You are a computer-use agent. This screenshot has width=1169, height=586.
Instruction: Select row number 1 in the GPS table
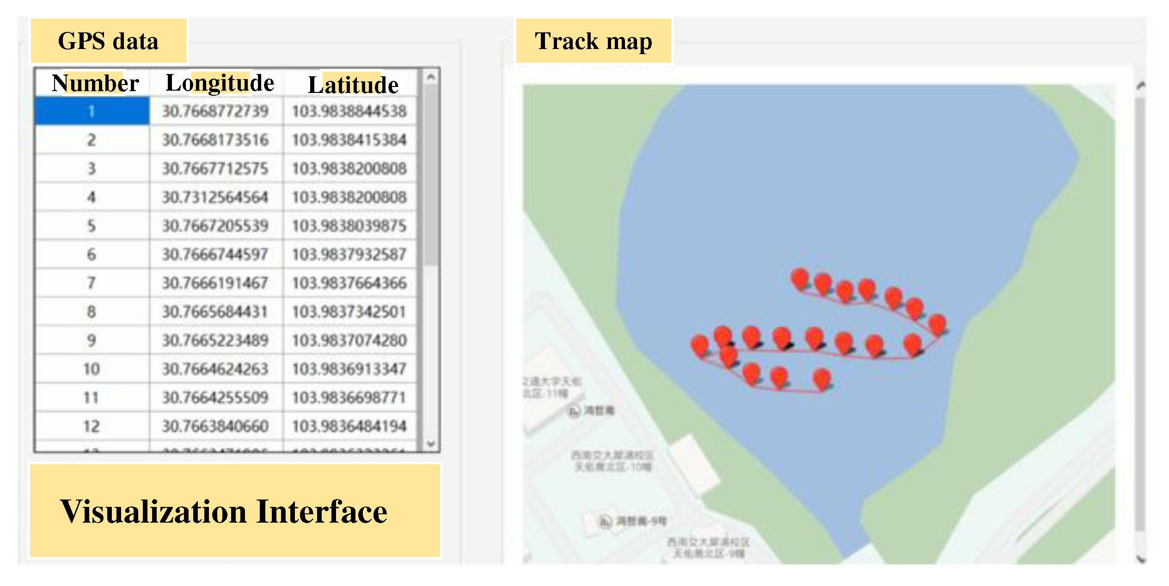(x=92, y=111)
